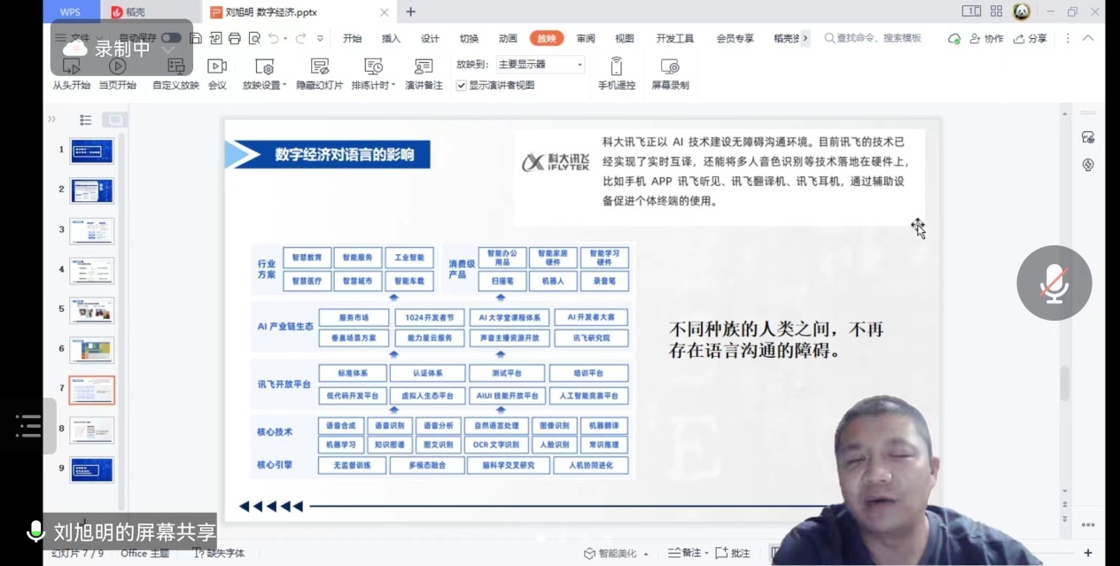Click the 会议 (Meeting) toolbar icon
This screenshot has width=1120, height=566.
[x=217, y=67]
